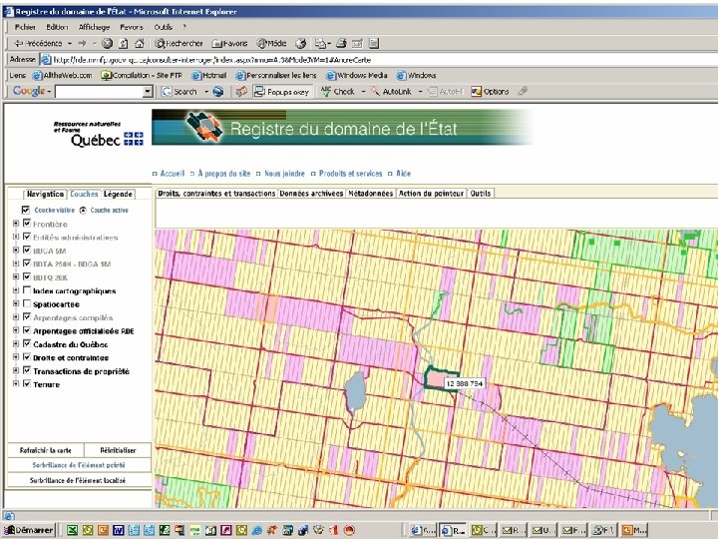
Task: Enable the Index cartographiques layer checkbox
Action: [27, 290]
